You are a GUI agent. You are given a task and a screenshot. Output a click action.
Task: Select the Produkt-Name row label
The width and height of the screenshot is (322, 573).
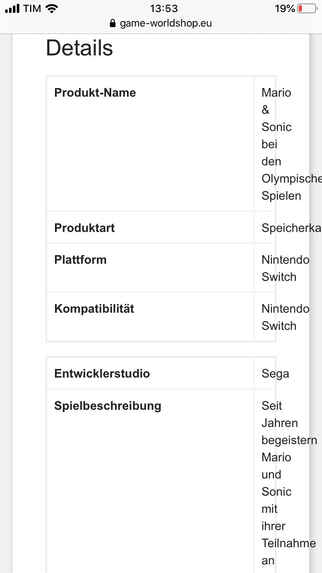(95, 93)
